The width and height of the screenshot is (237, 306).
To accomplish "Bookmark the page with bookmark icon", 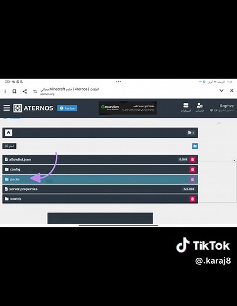I will (14, 91).
